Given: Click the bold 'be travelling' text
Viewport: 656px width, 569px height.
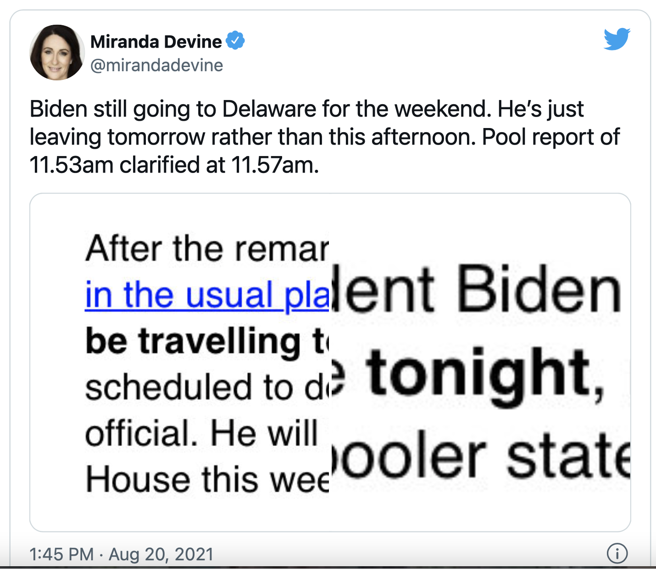Looking at the screenshot, I should click(193, 342).
